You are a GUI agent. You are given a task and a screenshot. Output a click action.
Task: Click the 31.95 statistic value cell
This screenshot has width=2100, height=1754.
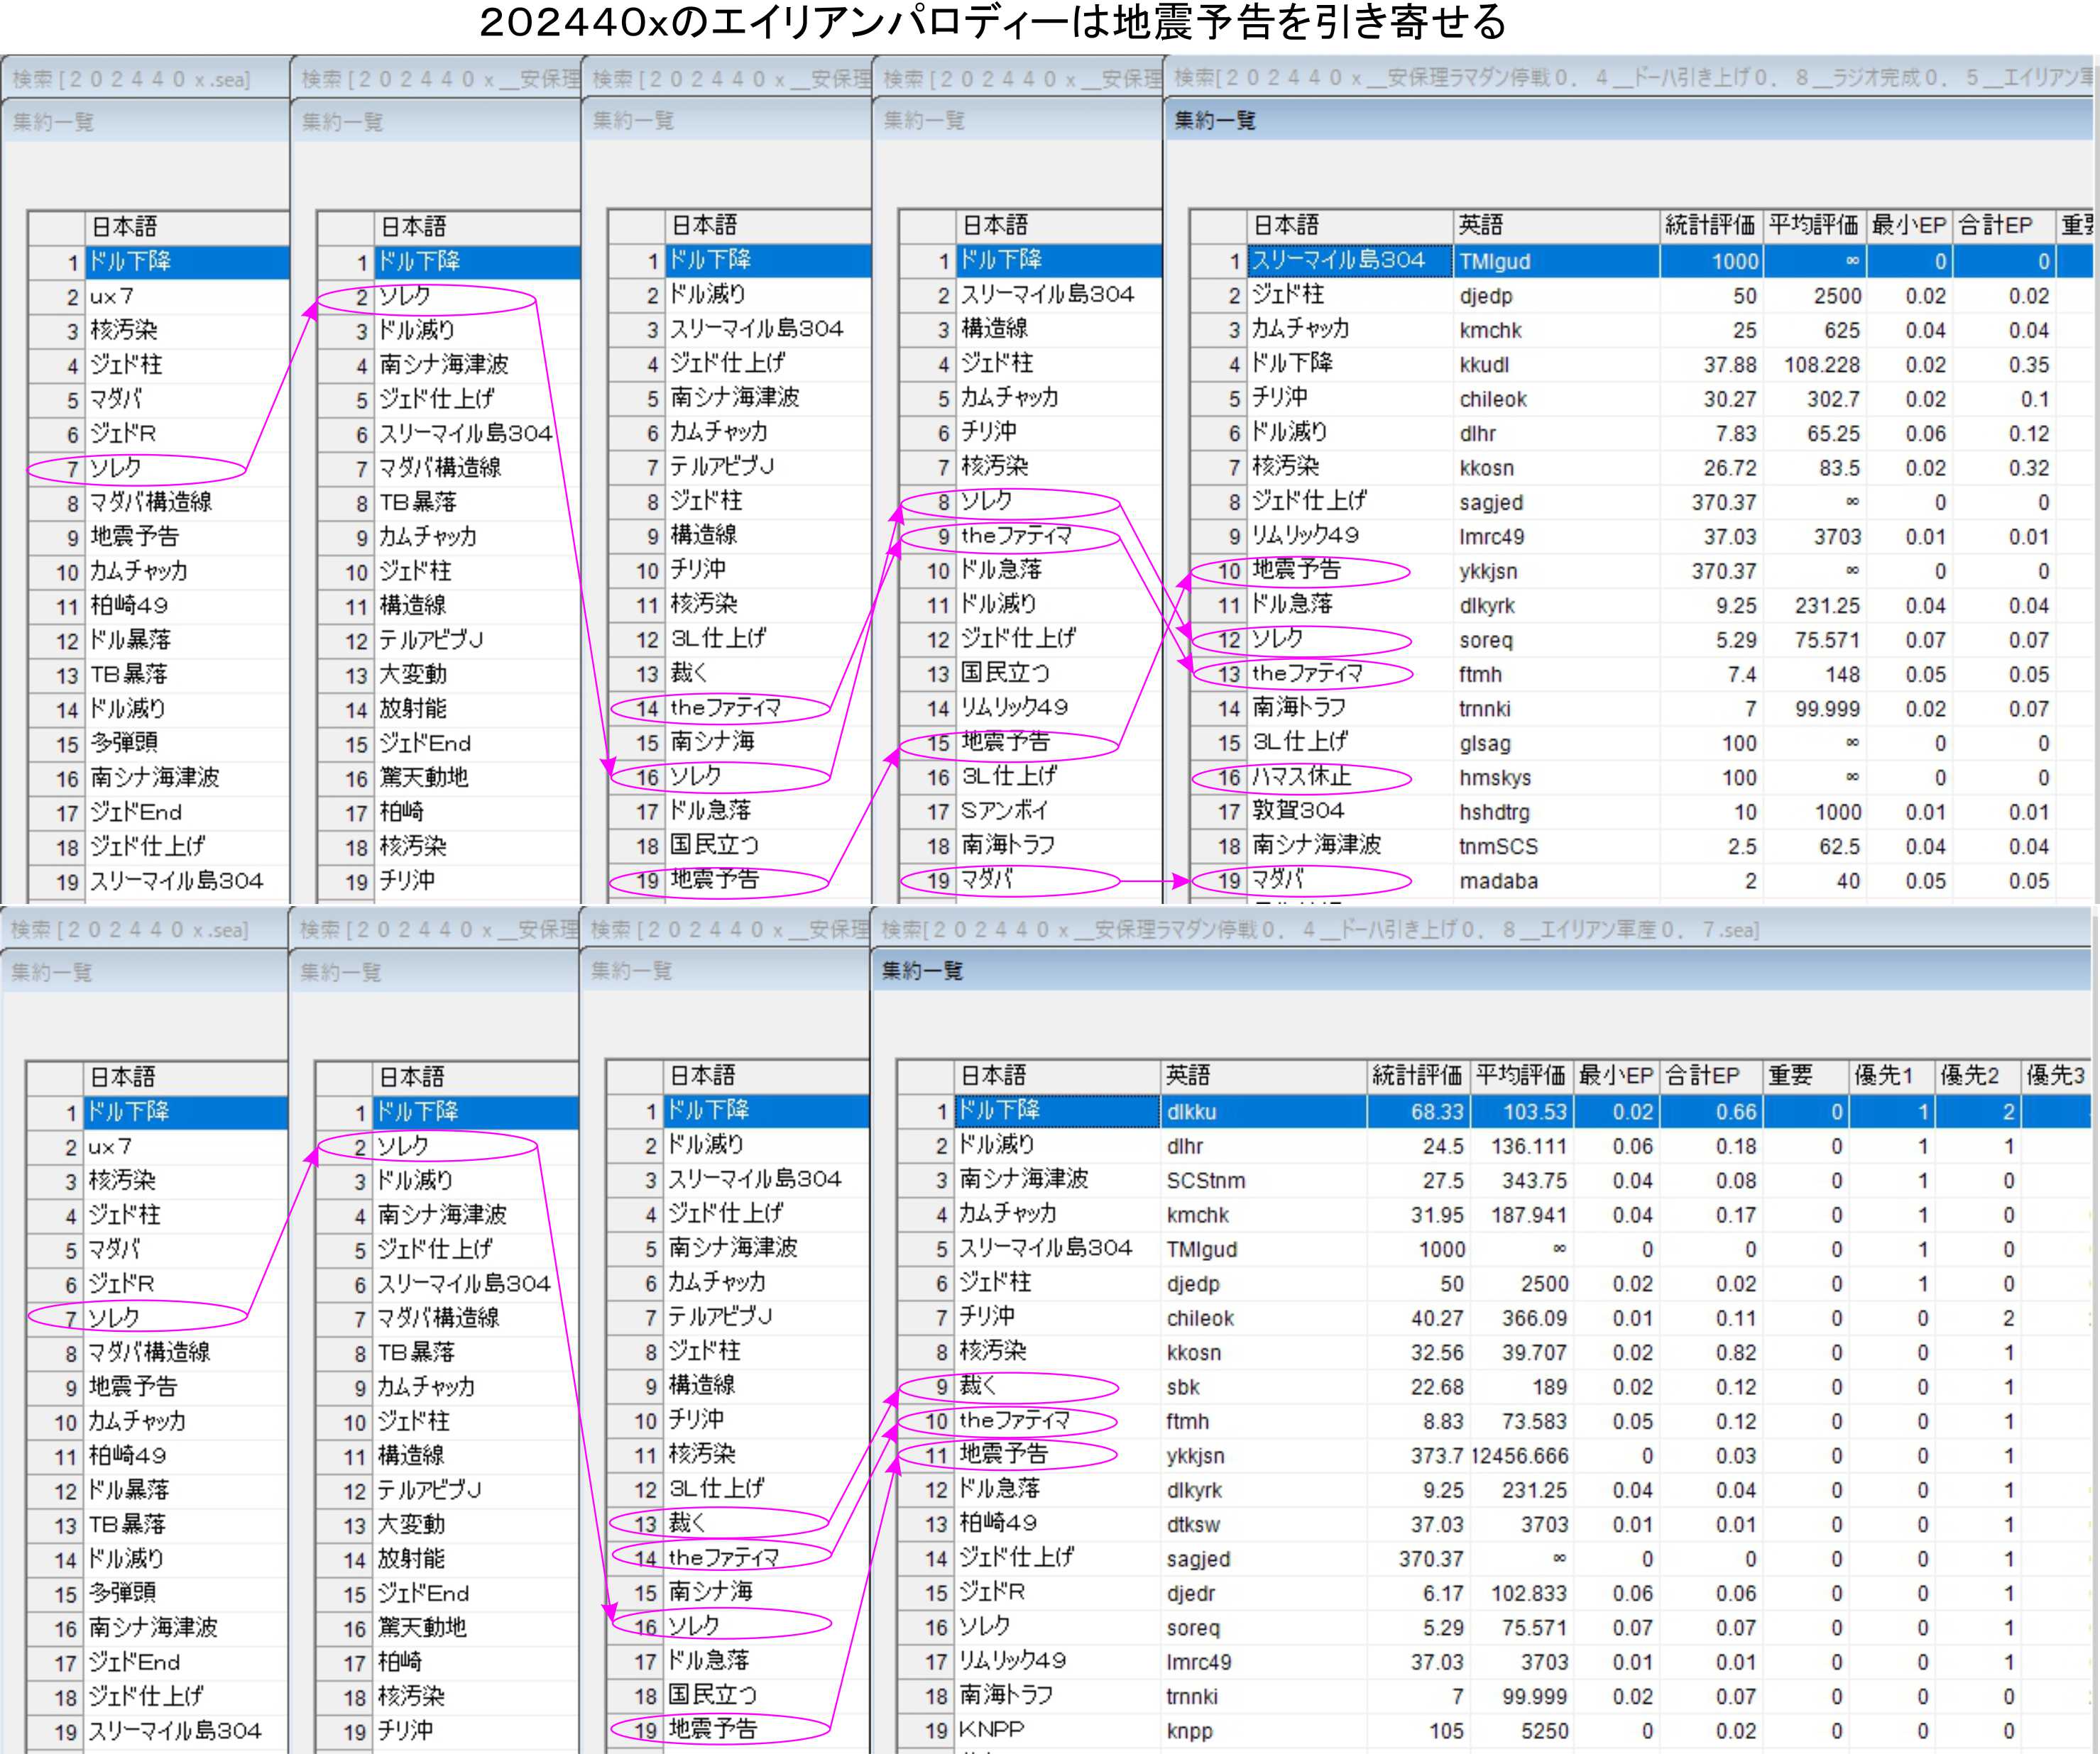tap(1418, 1215)
